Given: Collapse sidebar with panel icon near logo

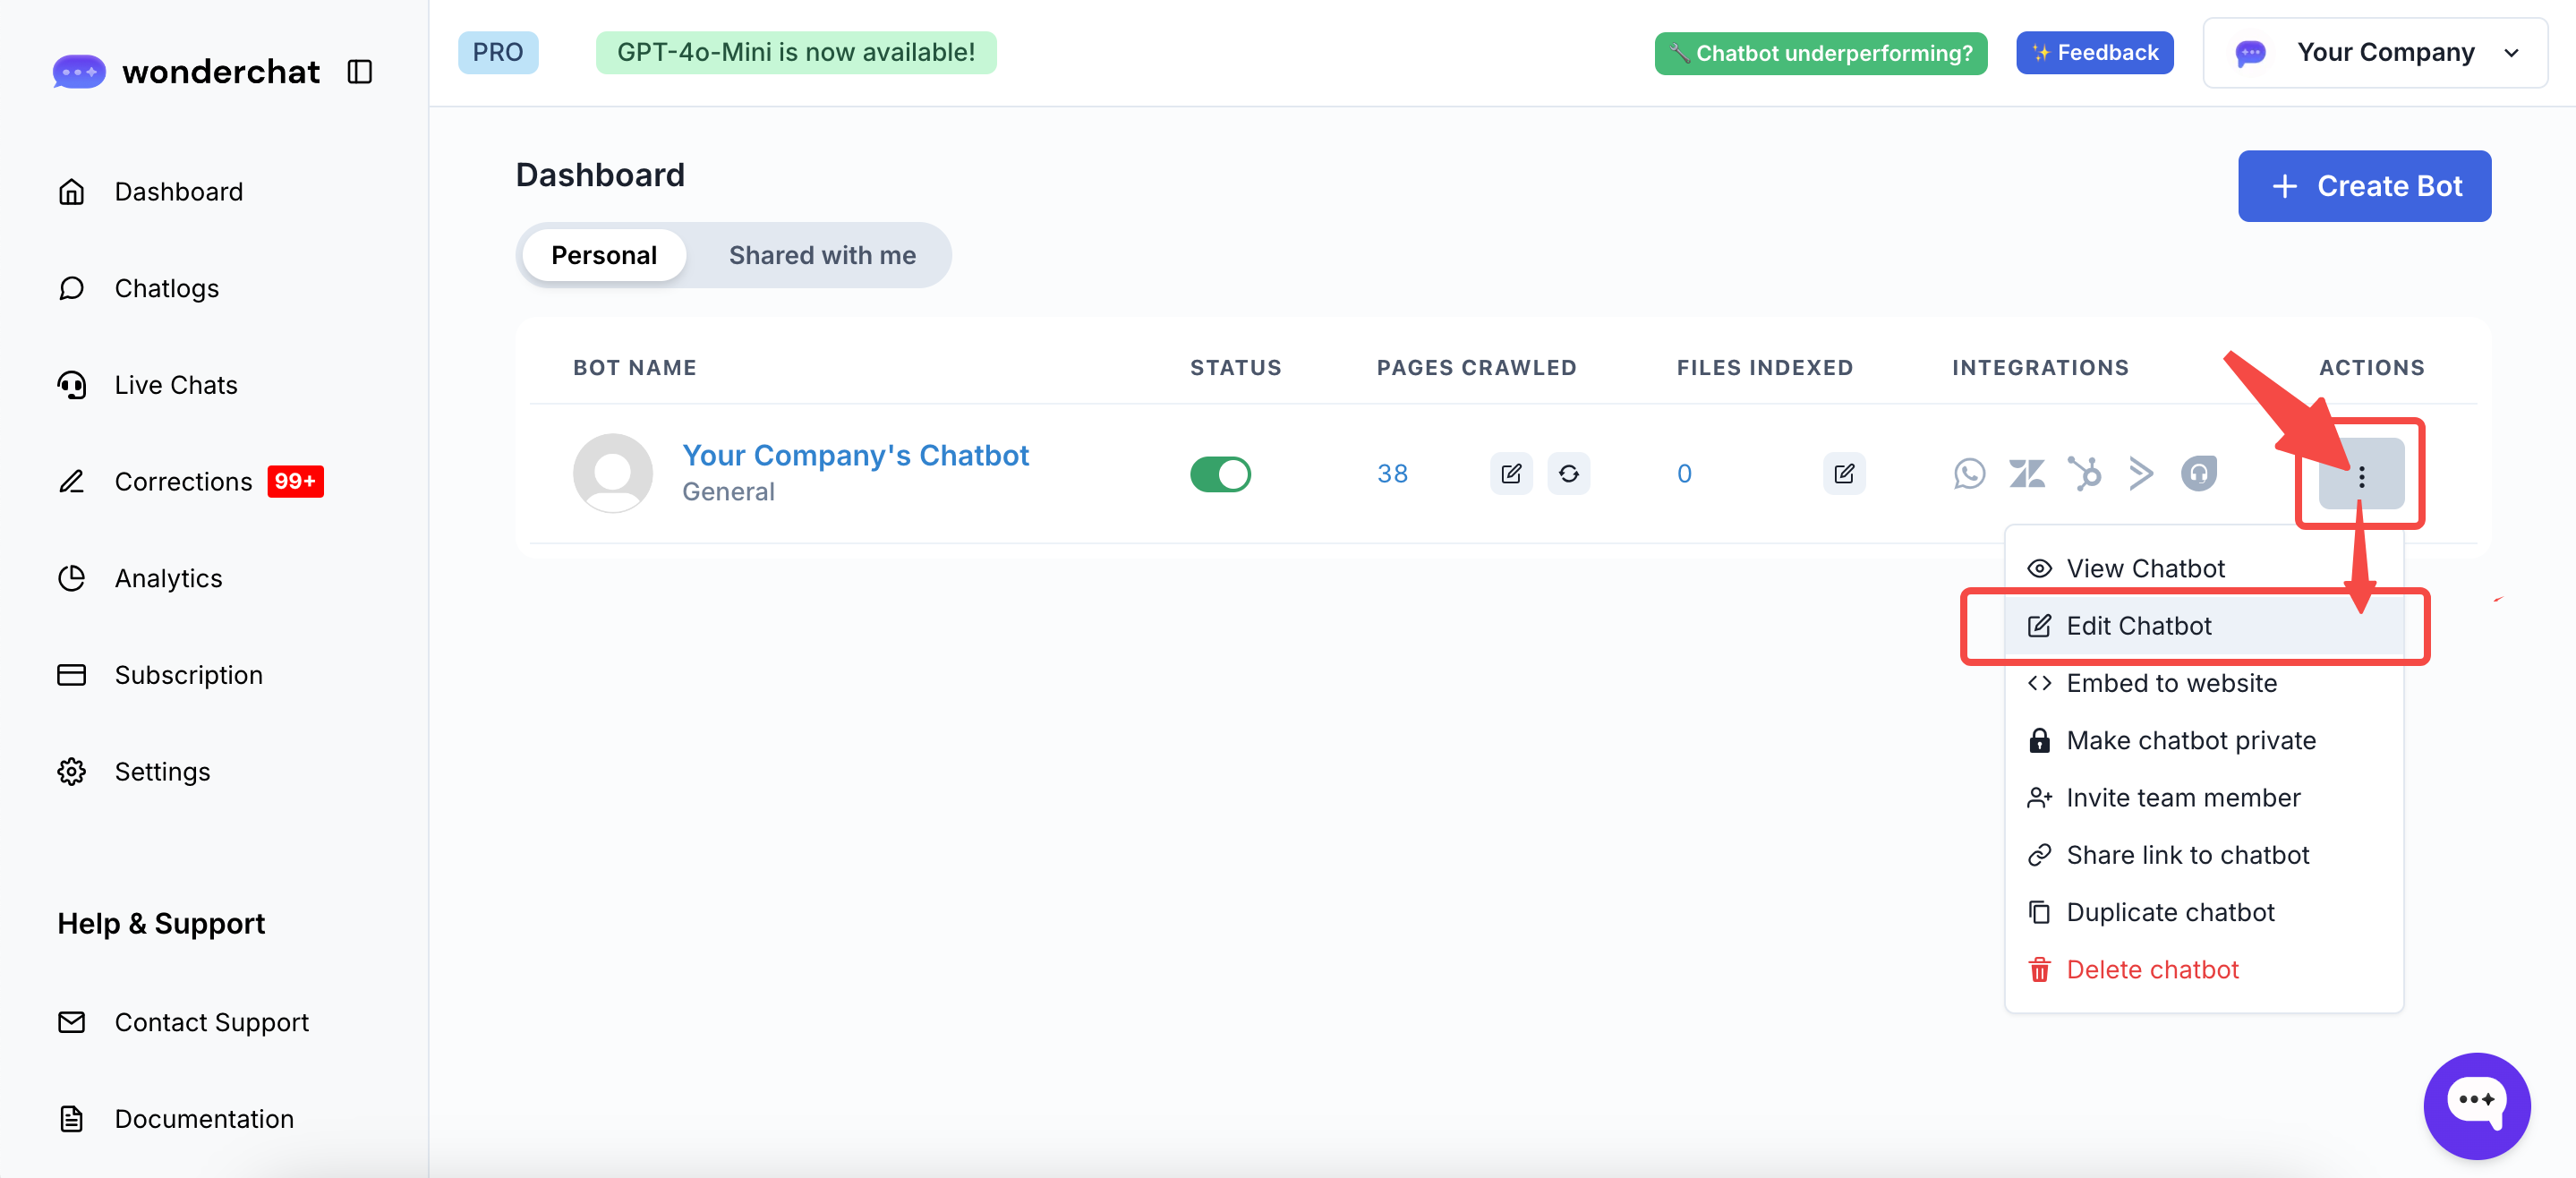Looking at the screenshot, I should point(359,72).
